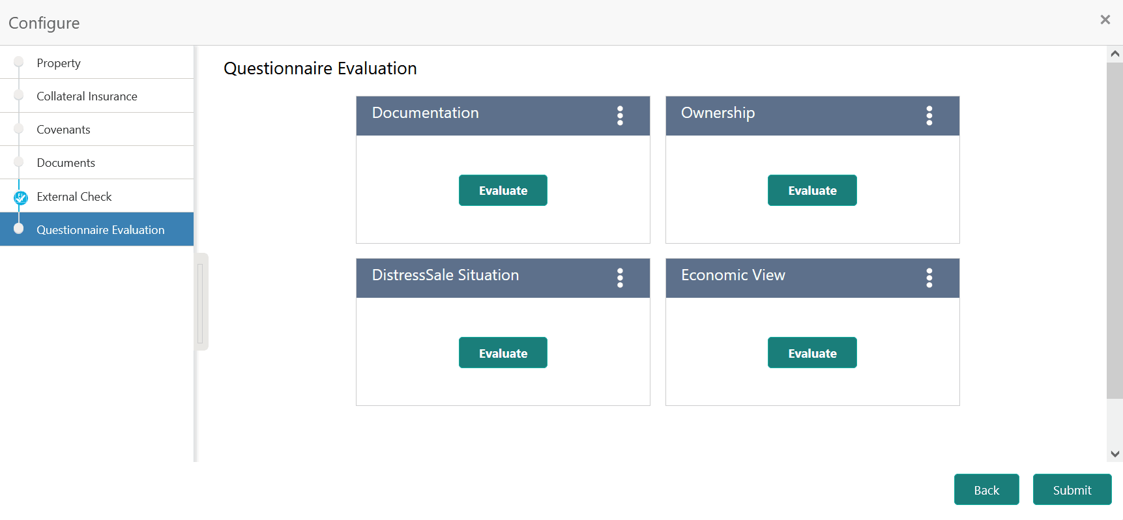Click the Covenants step circle indicator
Screen dimensions: 1123x520
[20, 129]
